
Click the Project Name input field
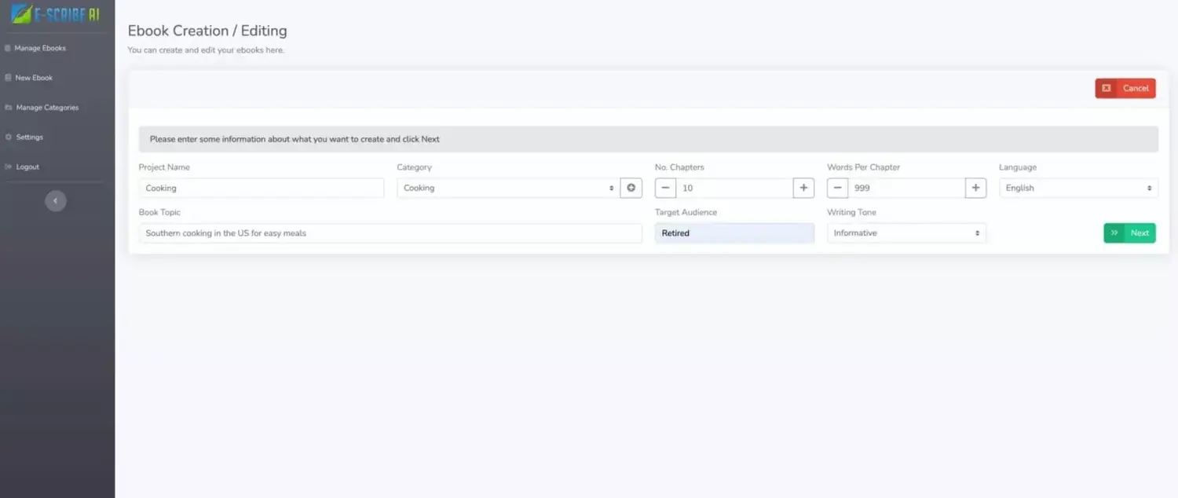tap(261, 188)
